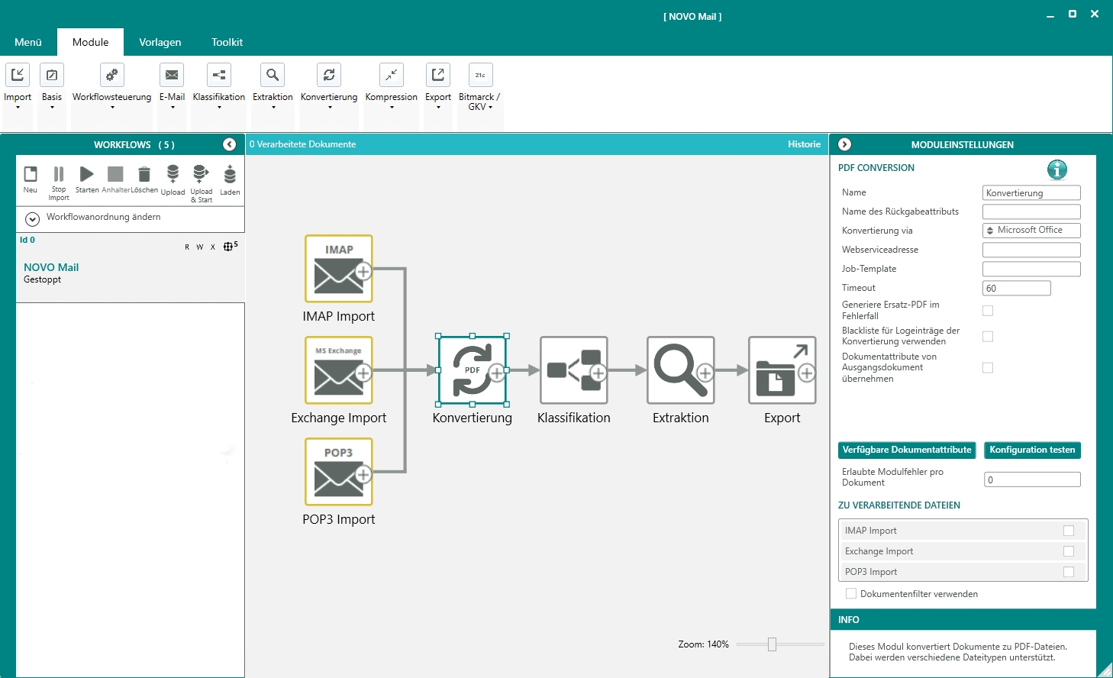
Task: Switch to the Toolkit tab
Action: click(x=227, y=42)
